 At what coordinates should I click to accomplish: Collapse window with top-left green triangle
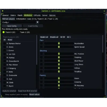(x=3, y=11)
